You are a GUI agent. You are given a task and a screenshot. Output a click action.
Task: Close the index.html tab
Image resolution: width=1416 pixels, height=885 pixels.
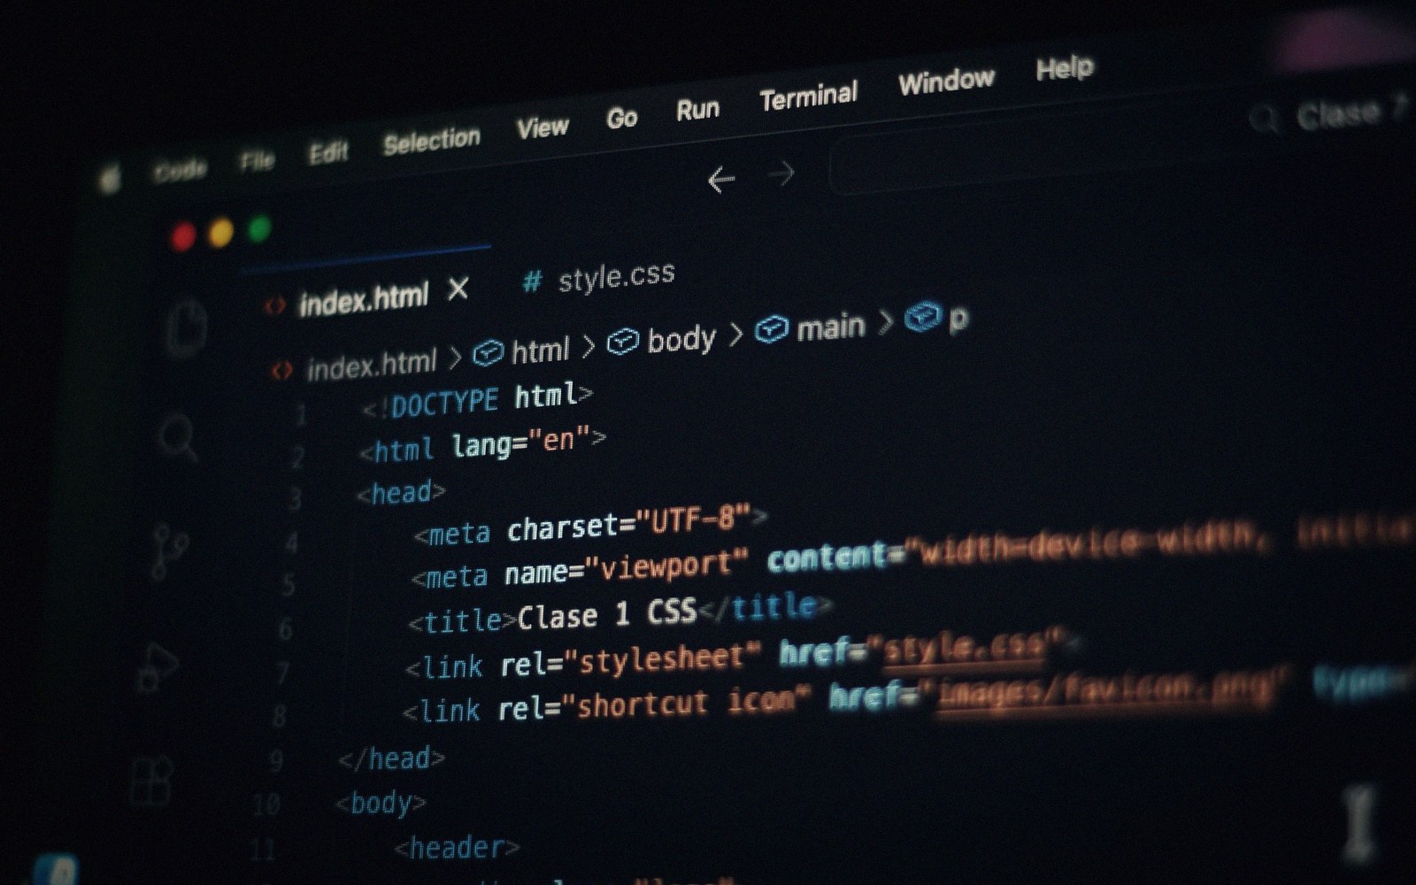458,289
